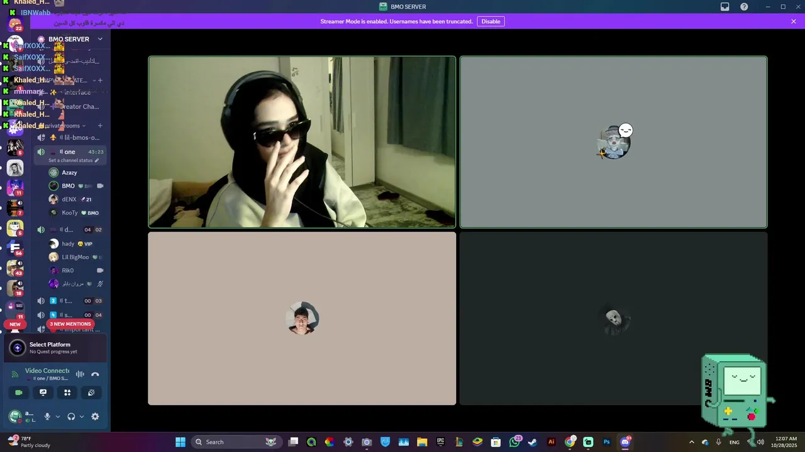The width and height of the screenshot is (805, 452).
Task: Open the grayscale portrait server icon
Action: [15, 168]
